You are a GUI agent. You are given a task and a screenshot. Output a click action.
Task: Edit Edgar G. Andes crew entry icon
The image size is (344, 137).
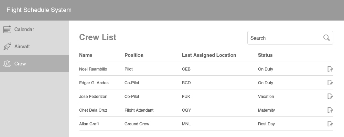point(330,83)
